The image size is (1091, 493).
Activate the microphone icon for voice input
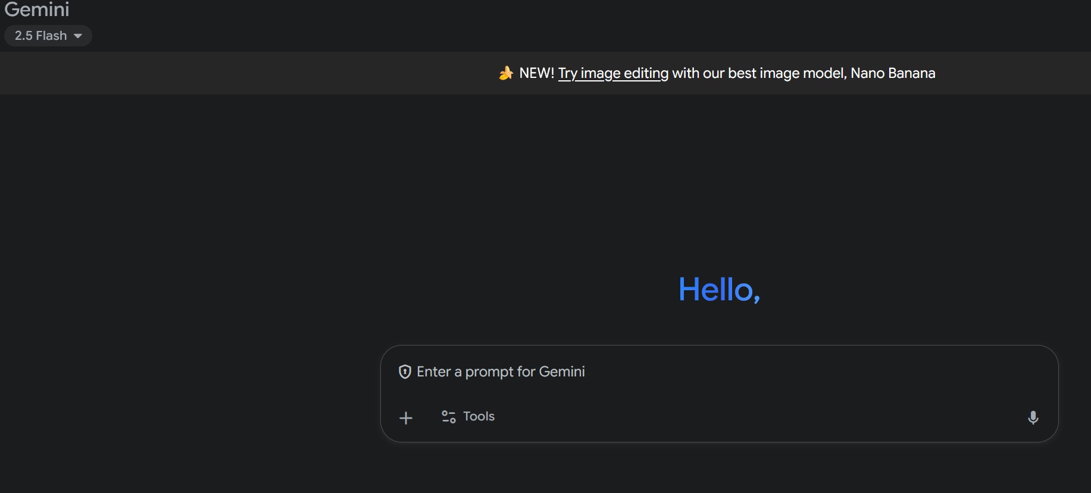pos(1034,417)
